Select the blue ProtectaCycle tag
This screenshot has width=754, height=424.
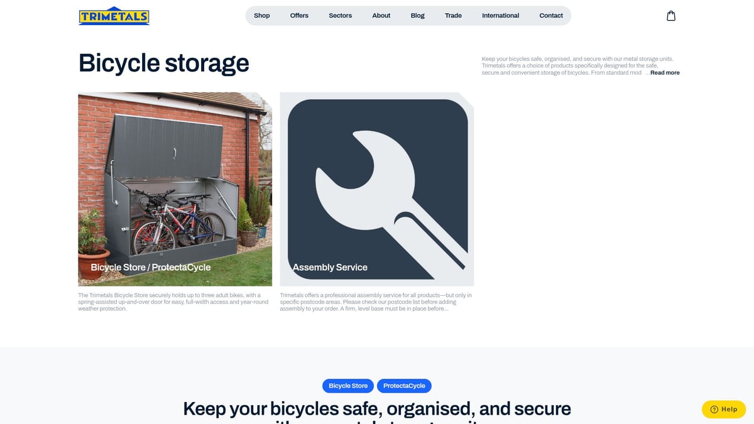pyautogui.click(x=404, y=386)
